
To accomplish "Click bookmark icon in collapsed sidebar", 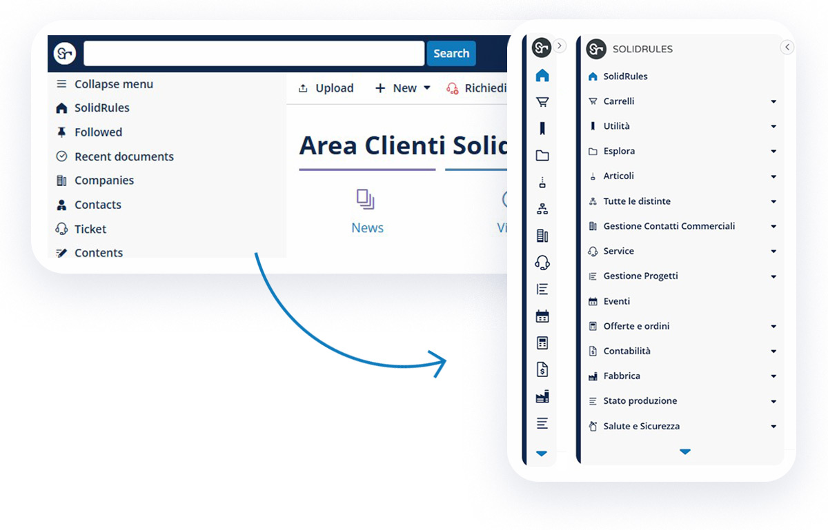I will 542,128.
